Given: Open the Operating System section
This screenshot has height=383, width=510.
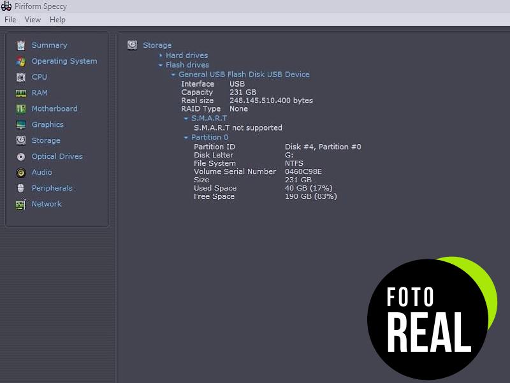Looking at the screenshot, I should point(64,61).
